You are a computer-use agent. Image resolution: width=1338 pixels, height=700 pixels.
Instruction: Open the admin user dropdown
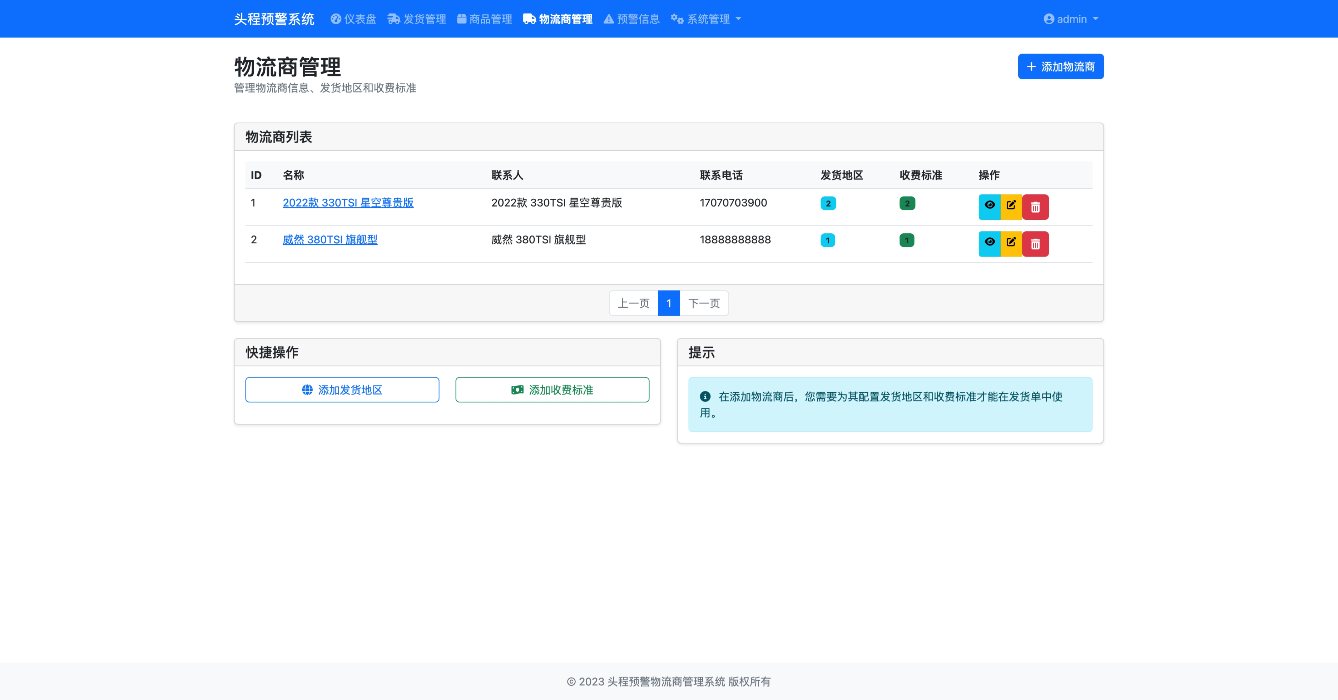1070,19
